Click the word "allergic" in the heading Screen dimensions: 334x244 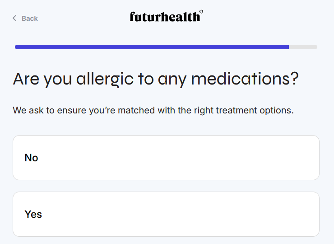pyautogui.click(x=105, y=79)
